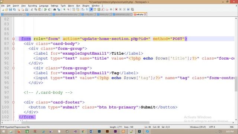Toggle word wrap in toolbar
238x134 pixels.
pos(83,10)
